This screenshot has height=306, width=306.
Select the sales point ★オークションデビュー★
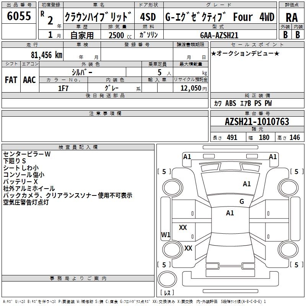[x=245, y=53]
